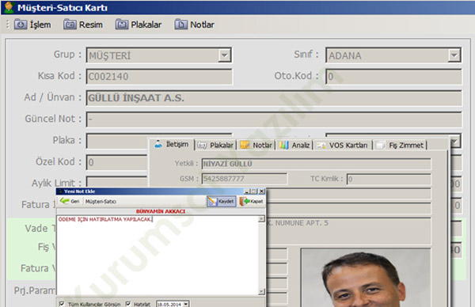Screen dimensions: 475x307
Task: Click the Oto.Kod input field
Action: [x=393, y=77]
